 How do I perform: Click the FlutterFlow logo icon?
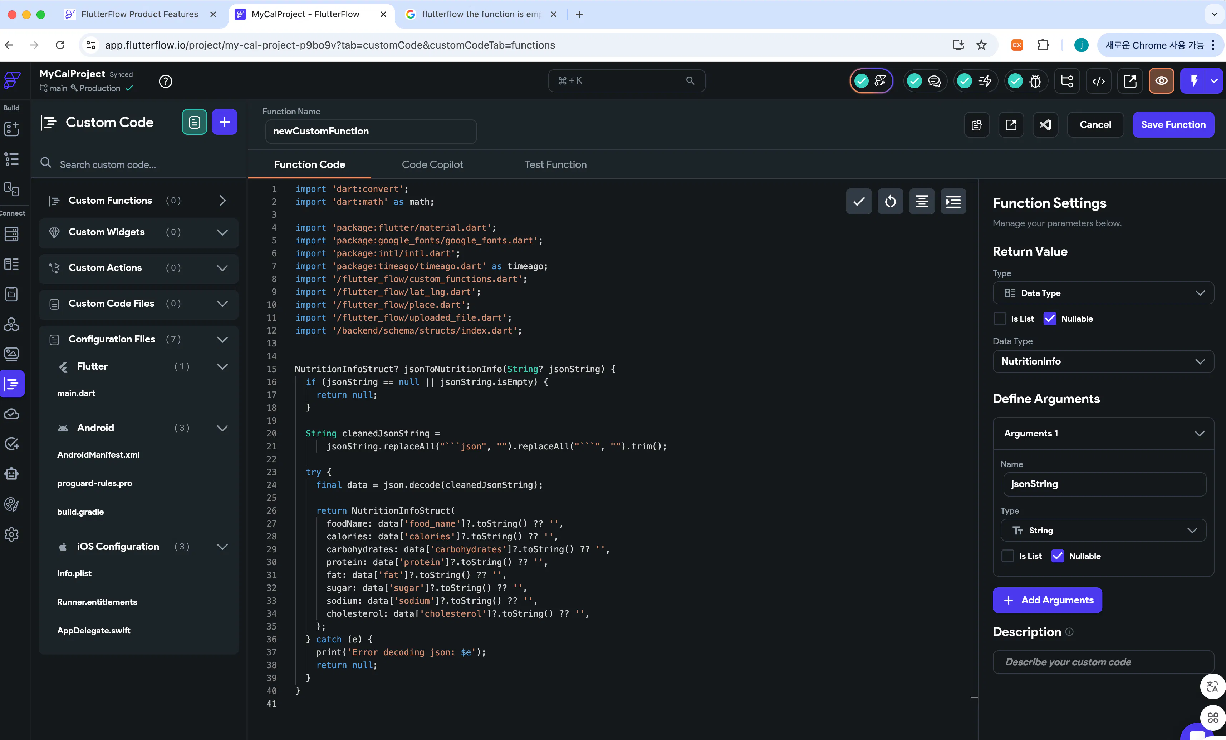coord(12,80)
